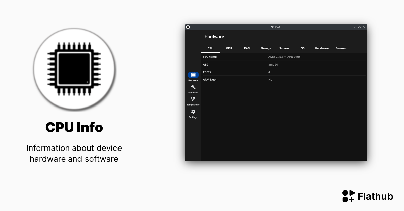Open the Sensors tab
404x211 pixels.
pyautogui.click(x=341, y=48)
